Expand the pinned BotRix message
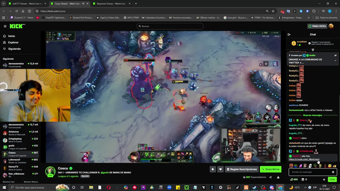Screen dimensions: 340x191 335,60
